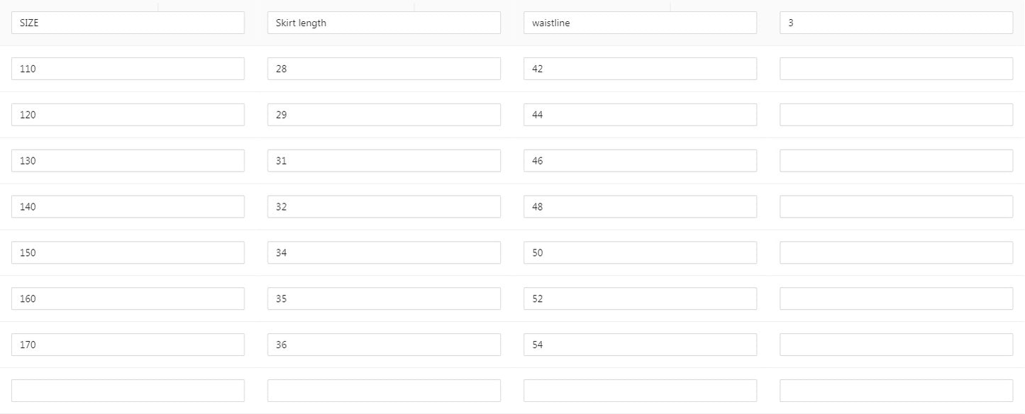Select the size 110 cell
The image size is (1025, 414).
click(x=128, y=69)
